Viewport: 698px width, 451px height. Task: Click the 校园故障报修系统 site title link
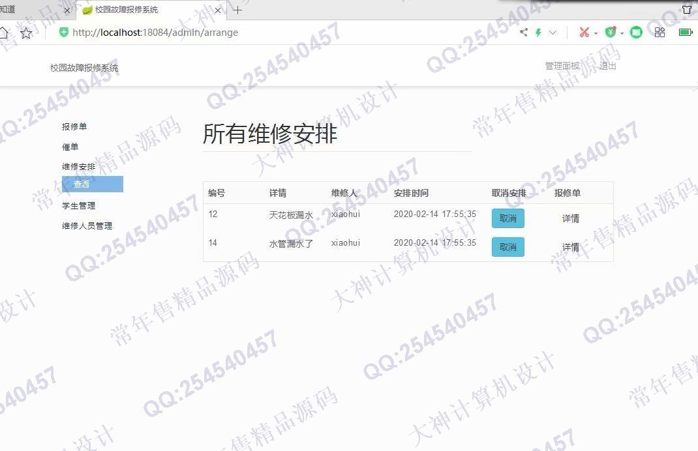click(84, 68)
